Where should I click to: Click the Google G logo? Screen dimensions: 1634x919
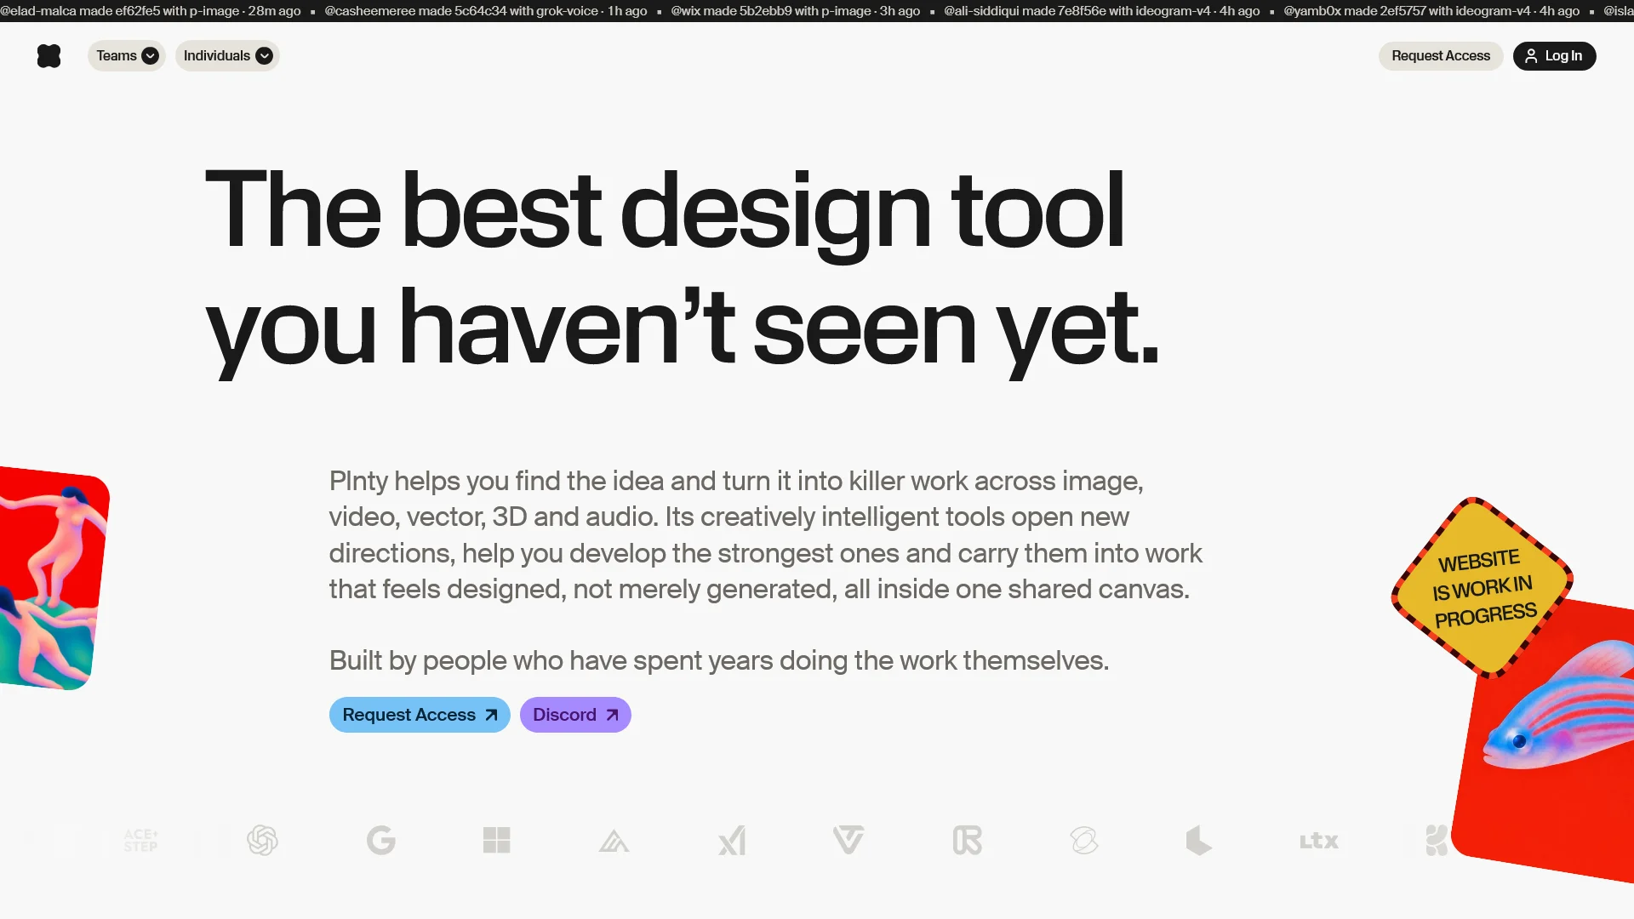point(380,841)
